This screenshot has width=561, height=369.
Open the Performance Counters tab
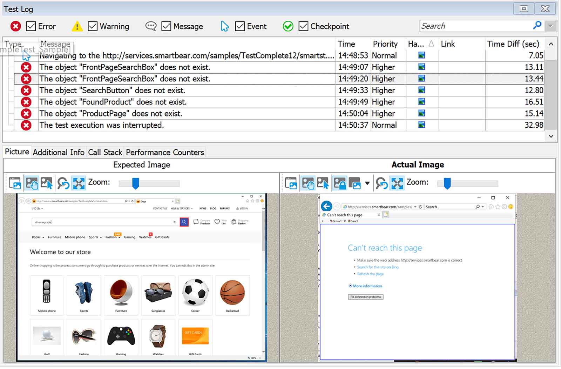click(x=165, y=152)
